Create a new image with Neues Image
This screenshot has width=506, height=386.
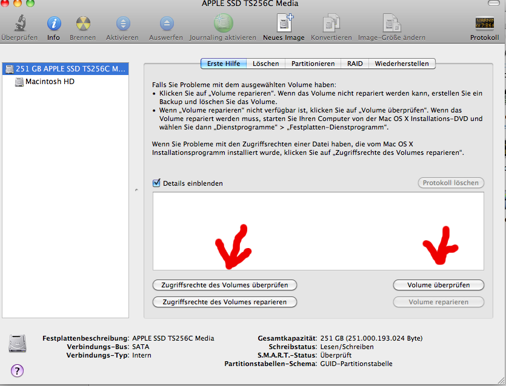(x=284, y=23)
